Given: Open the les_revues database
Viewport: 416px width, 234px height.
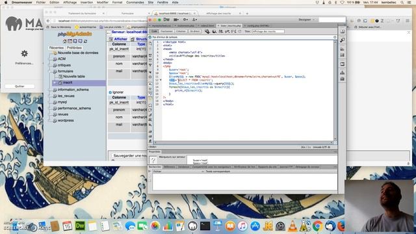Looking at the screenshot, I should pos(66,96).
